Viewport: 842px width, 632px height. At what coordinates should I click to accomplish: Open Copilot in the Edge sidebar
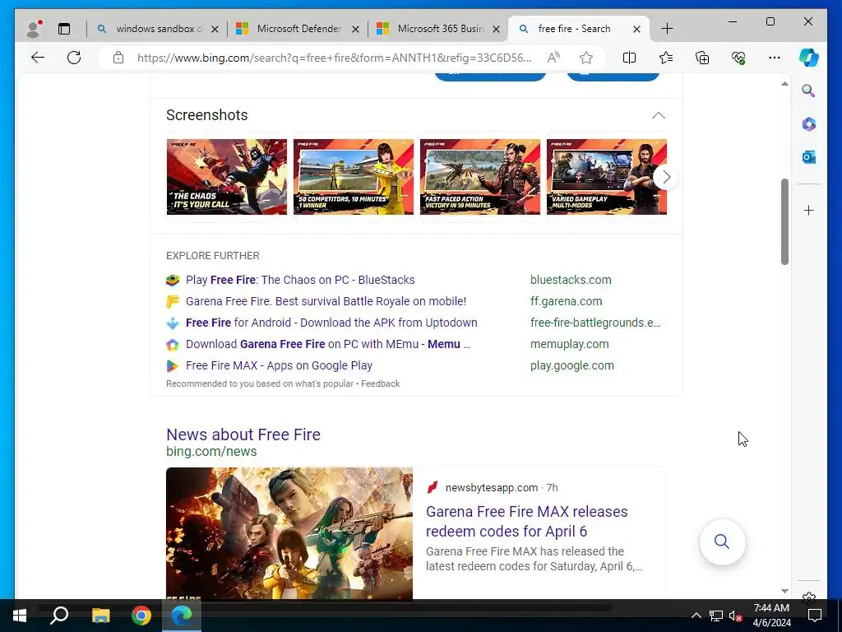pos(809,58)
